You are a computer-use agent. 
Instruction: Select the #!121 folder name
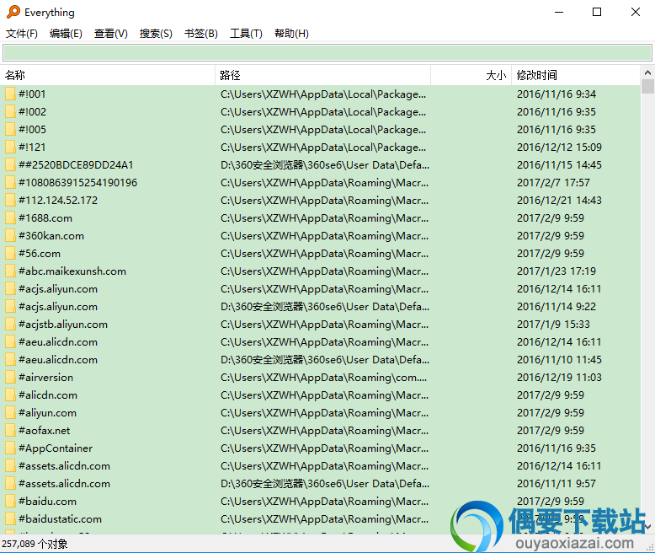(x=32, y=148)
